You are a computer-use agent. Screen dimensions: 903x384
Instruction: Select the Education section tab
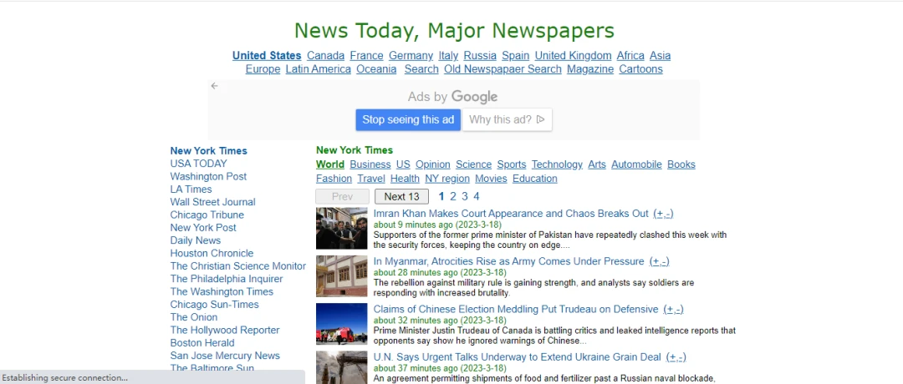coord(535,179)
